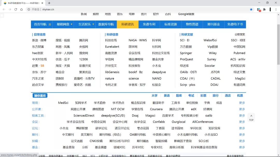Screen dimensions: 280x157
Task: Open the 科学网基金项目查询 link
Action: click(204, 147)
